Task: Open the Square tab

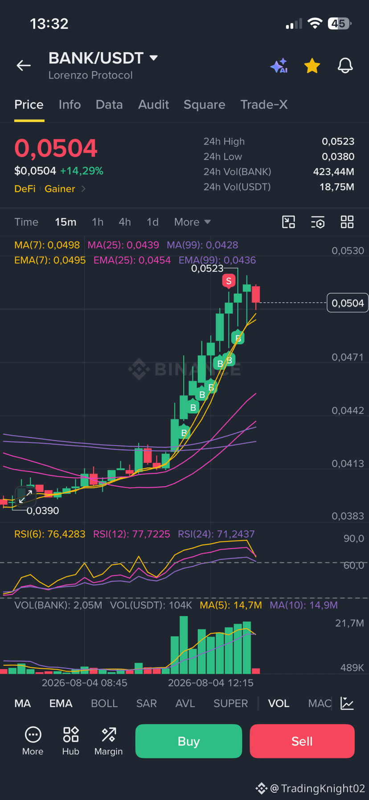Action: 205,104
